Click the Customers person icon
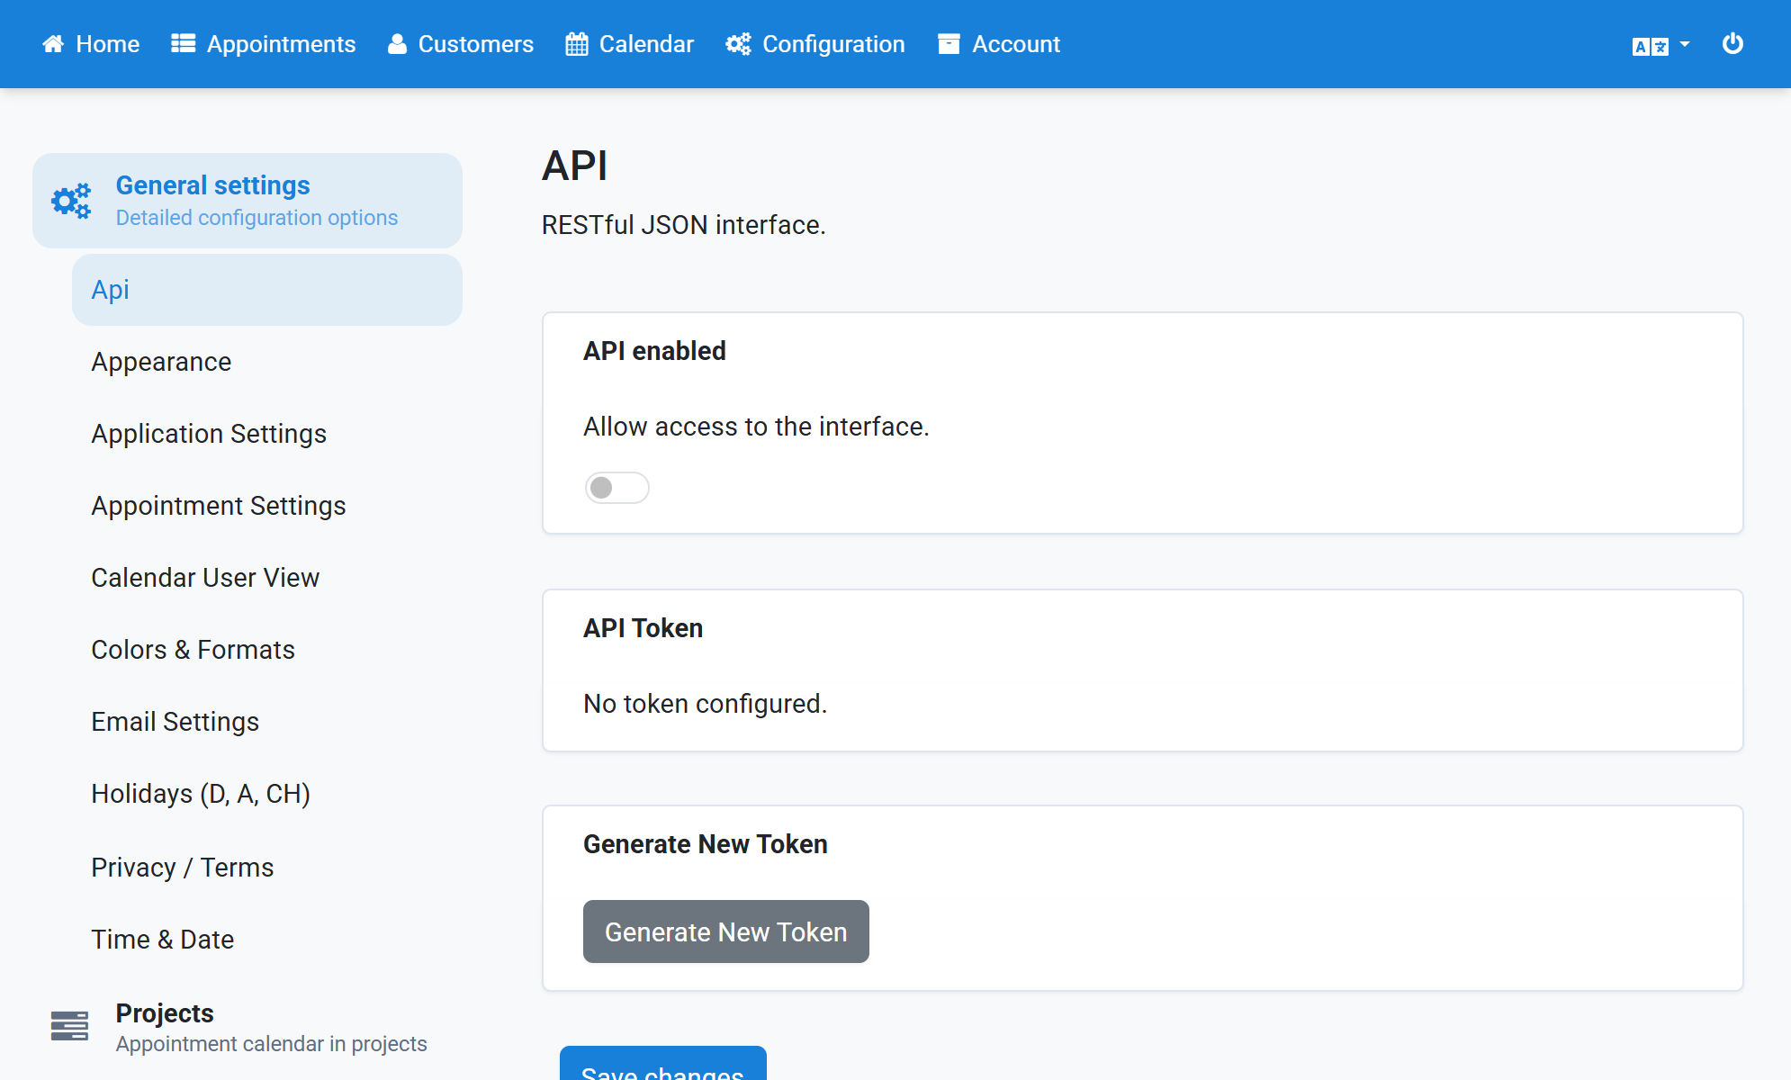 point(397,44)
